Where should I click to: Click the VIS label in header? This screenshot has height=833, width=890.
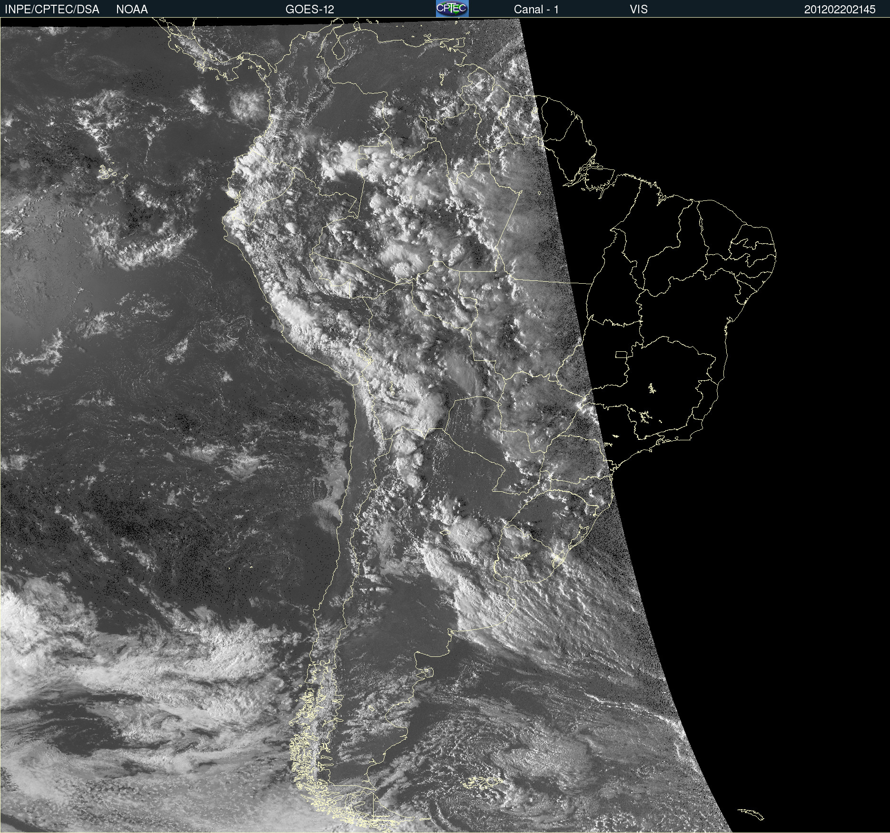(639, 9)
